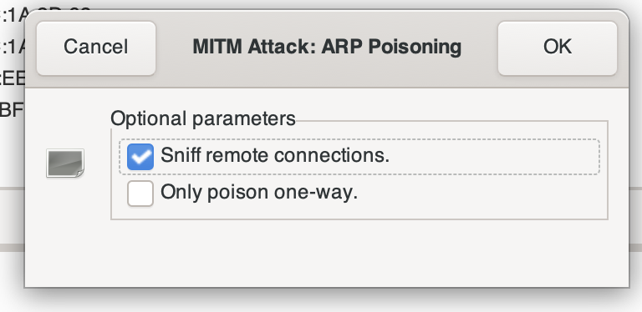
Task: Select the topmost background host row :1A
Action: 13,17
